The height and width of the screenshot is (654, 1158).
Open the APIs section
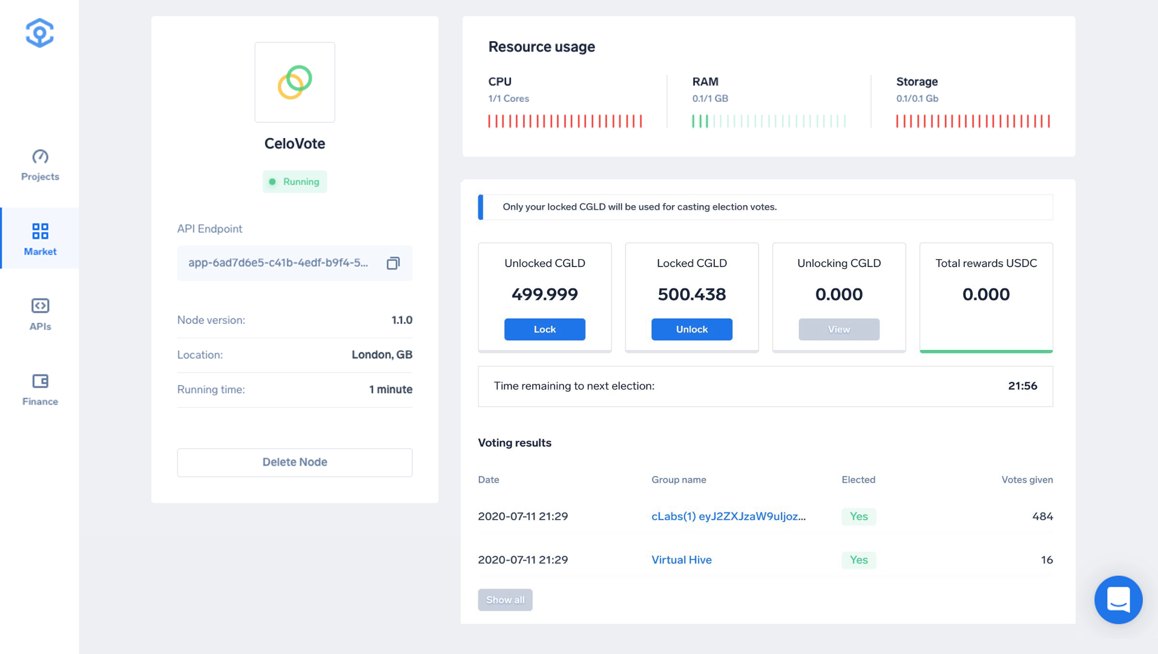click(x=40, y=314)
